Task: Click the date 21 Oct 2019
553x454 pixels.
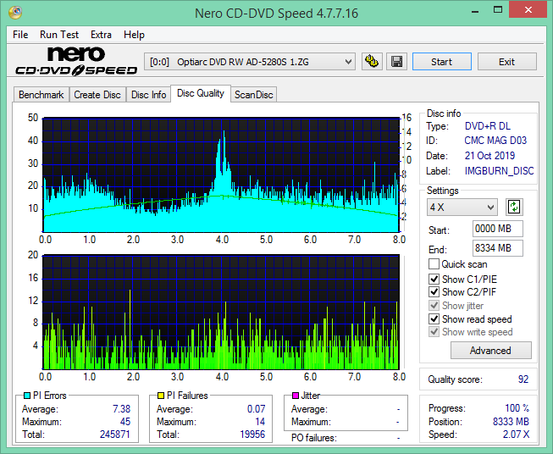Action: [489, 156]
